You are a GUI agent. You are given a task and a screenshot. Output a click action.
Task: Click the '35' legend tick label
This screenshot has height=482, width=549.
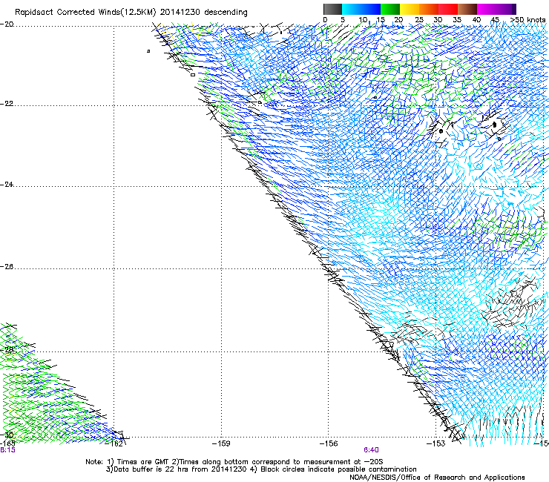pyautogui.click(x=456, y=19)
